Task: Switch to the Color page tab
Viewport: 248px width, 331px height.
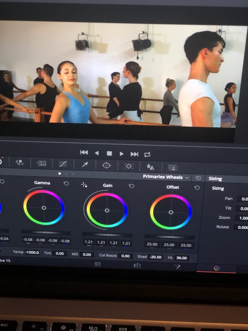Action: tap(217, 268)
